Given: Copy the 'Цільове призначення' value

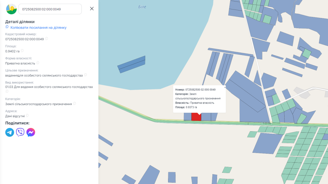Looking at the screenshot, I should (85, 75).
